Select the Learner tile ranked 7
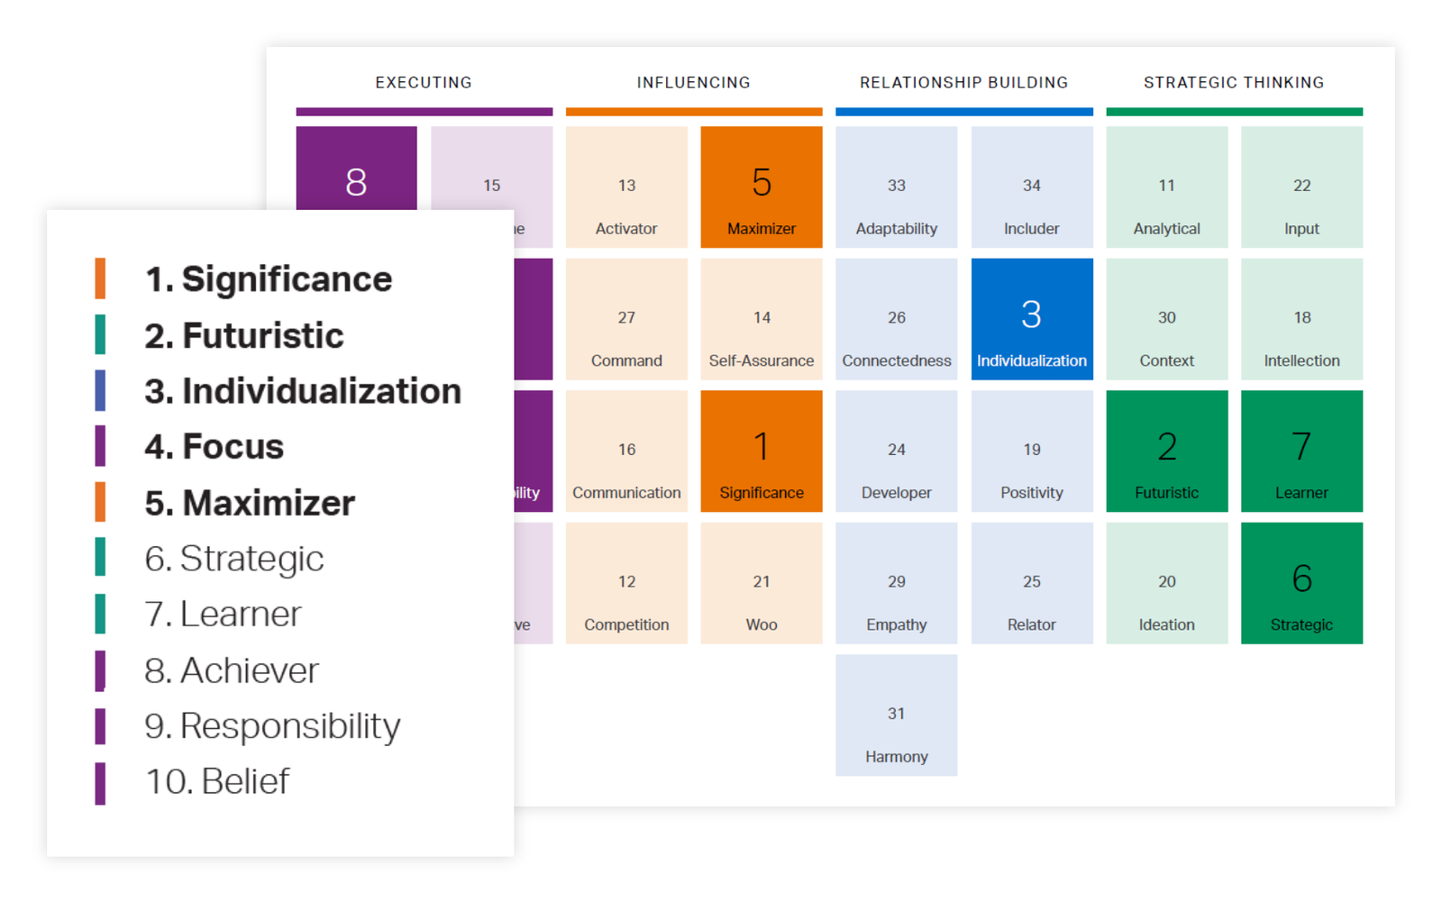This screenshot has height=902, width=1442. click(x=1301, y=451)
